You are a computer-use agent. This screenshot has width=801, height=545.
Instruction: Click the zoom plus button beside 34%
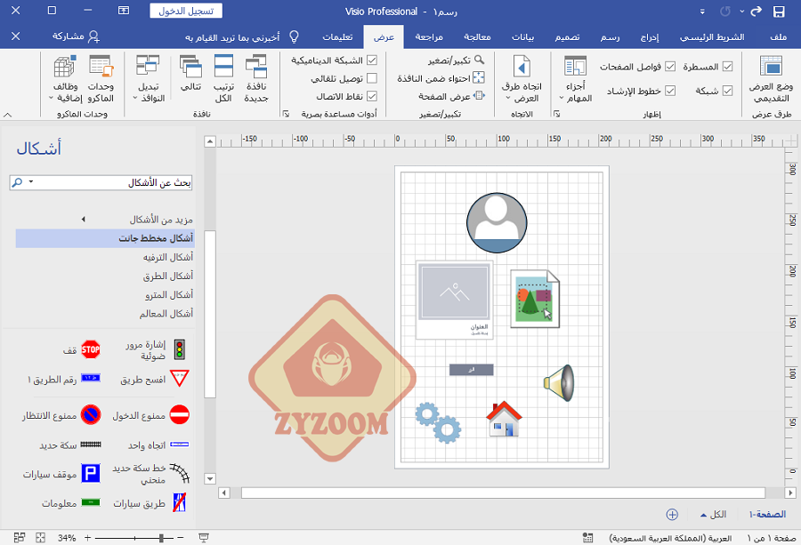(87, 538)
